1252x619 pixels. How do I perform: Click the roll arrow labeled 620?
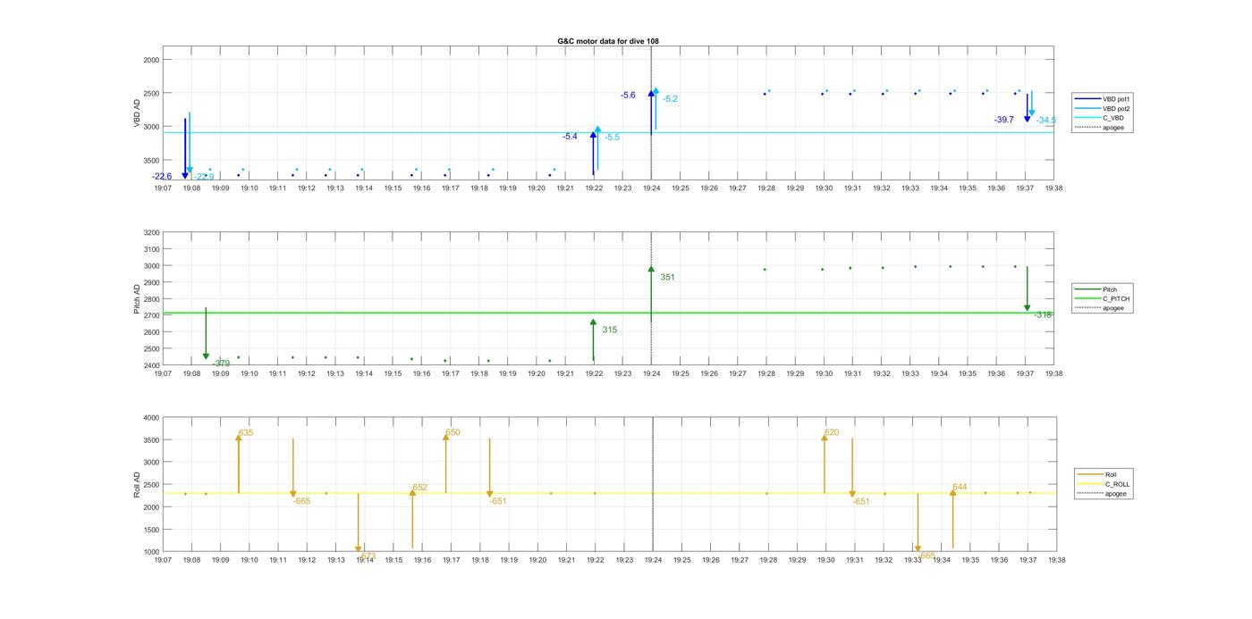[x=825, y=463]
